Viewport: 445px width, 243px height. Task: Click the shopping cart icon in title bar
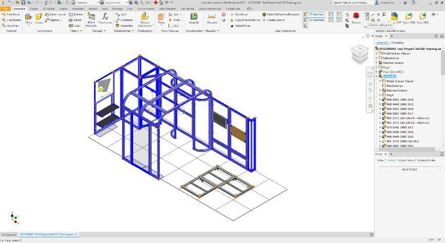[405, 3]
